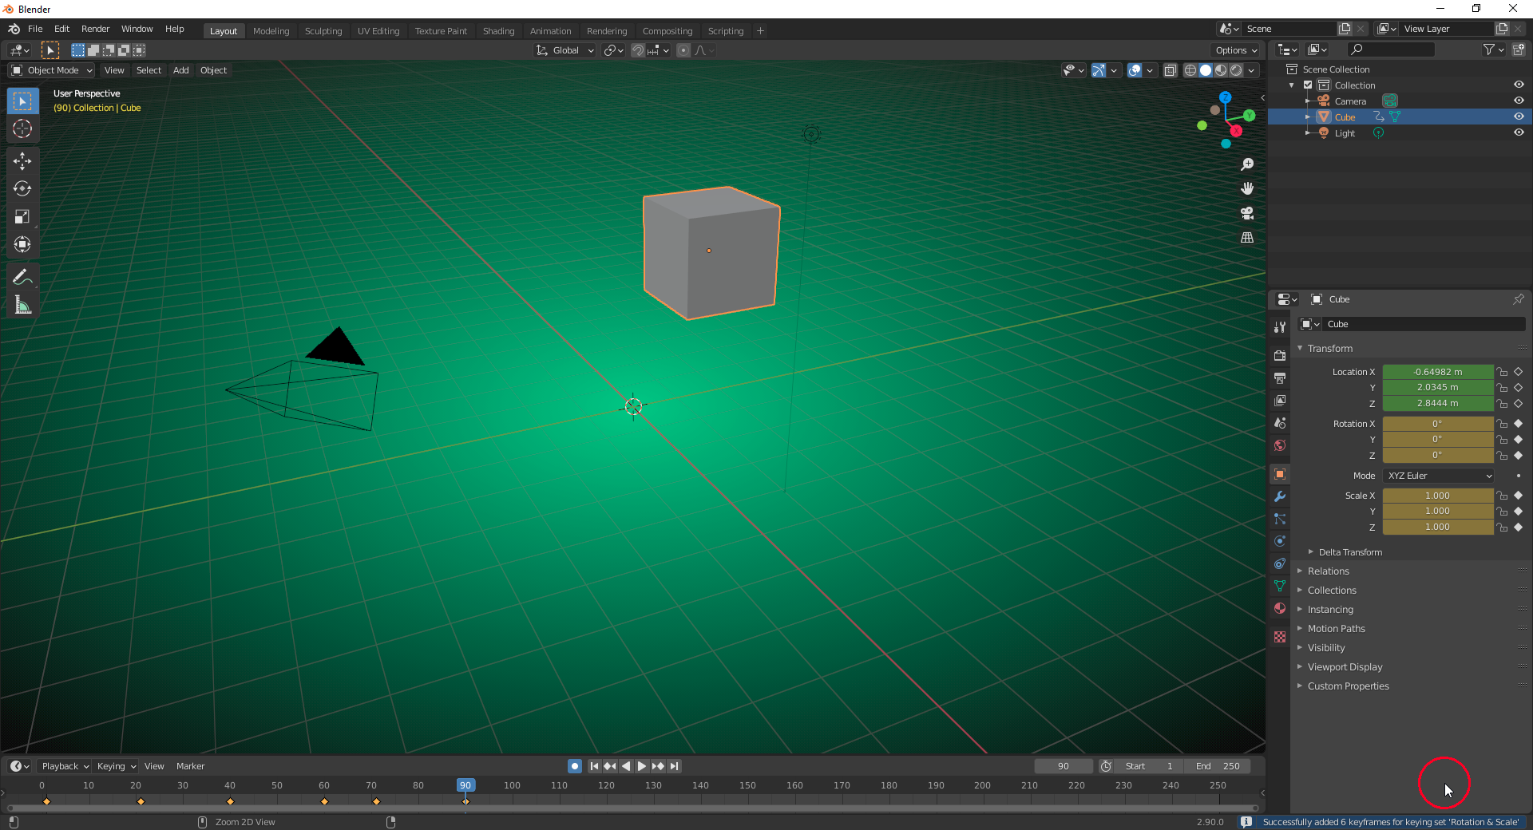Lock the Location X value
Viewport: 1533px width, 830px height.
pyautogui.click(x=1502, y=372)
